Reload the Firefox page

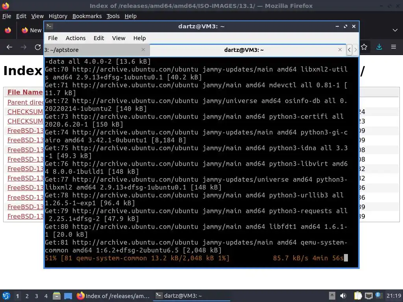tap(38, 47)
